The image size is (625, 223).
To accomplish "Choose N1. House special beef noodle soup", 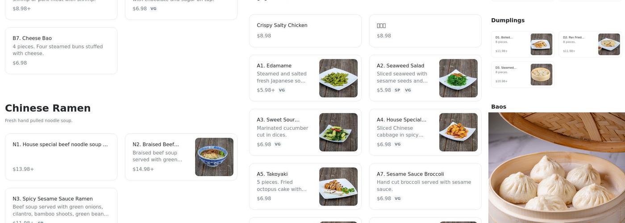I will click(x=61, y=157).
